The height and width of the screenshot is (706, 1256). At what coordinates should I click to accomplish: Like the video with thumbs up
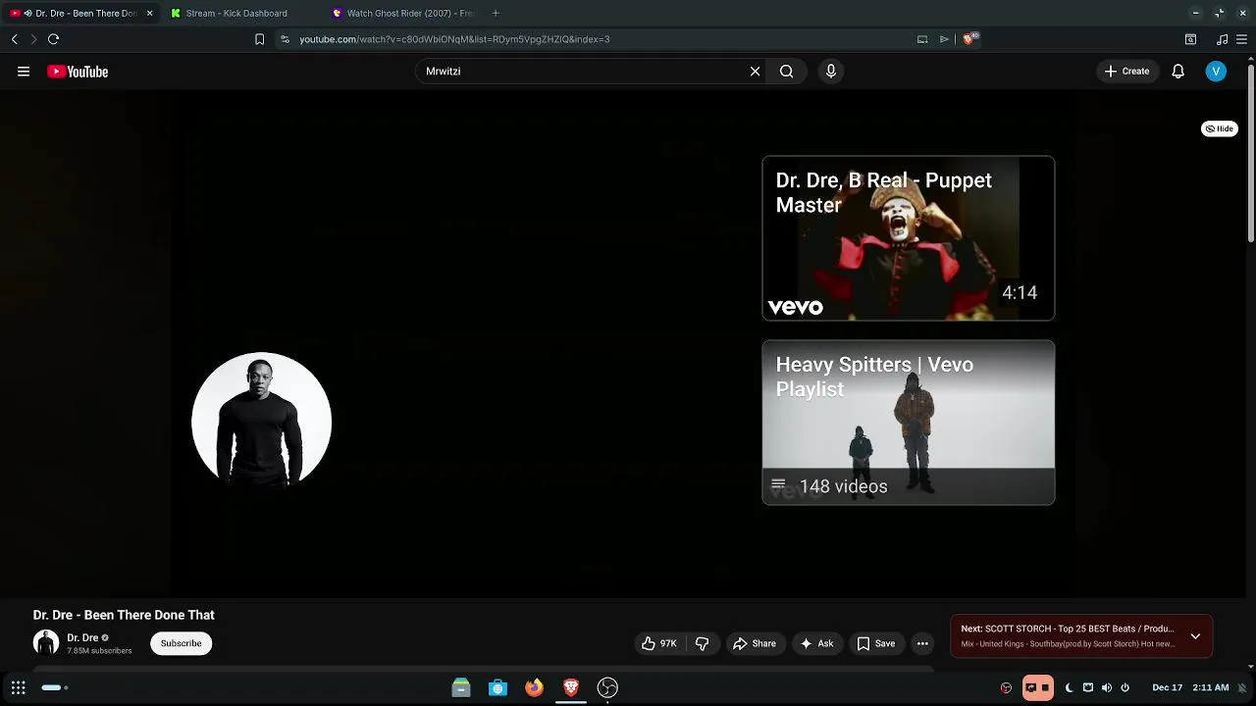coord(658,643)
